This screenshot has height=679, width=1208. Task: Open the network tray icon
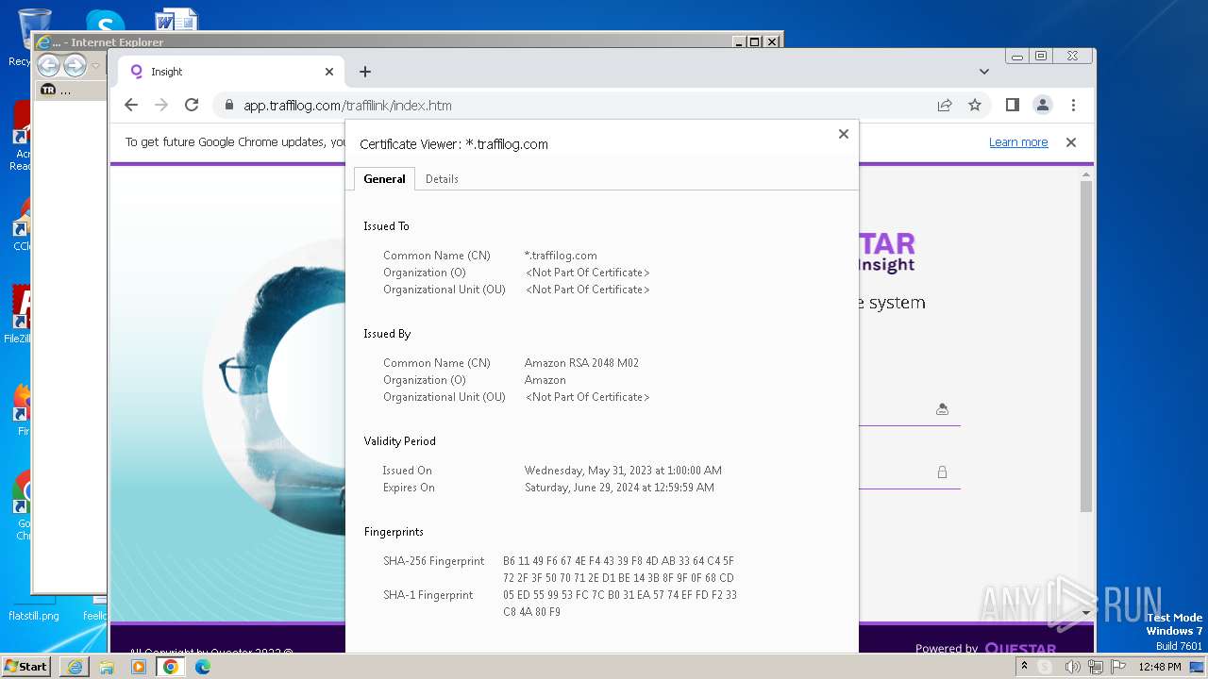click(x=1096, y=667)
